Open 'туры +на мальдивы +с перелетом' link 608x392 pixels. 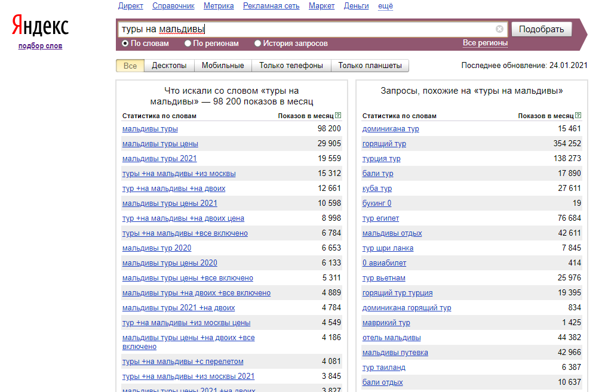pyautogui.click(x=183, y=362)
